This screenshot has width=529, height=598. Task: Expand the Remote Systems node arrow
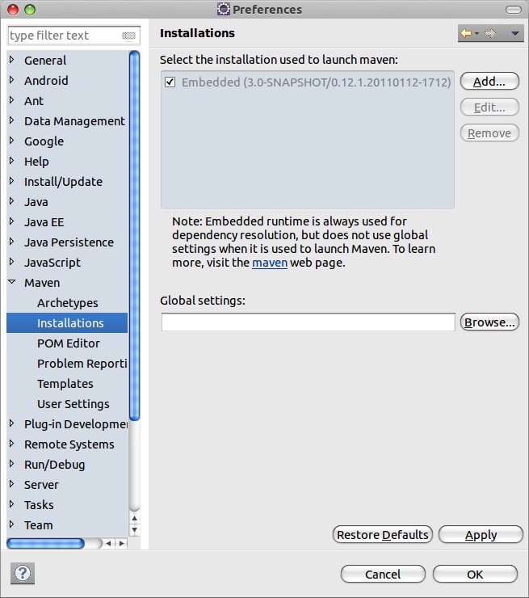coord(12,444)
